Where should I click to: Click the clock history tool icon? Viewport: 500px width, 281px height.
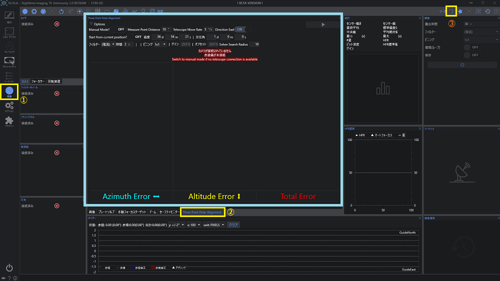(487, 11)
